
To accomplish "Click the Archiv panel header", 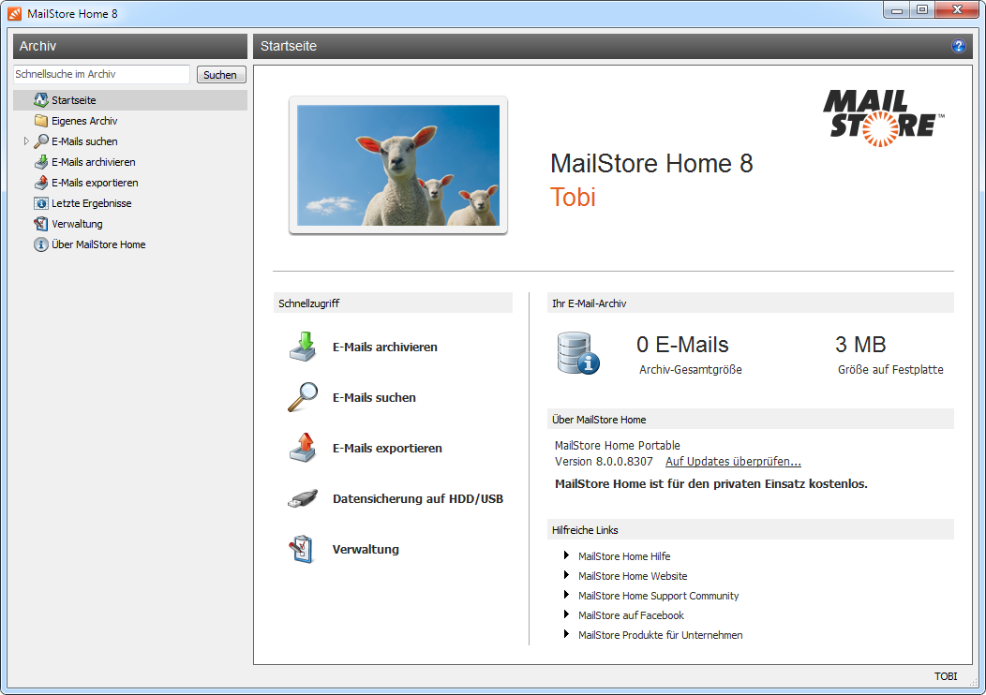I will (x=130, y=46).
